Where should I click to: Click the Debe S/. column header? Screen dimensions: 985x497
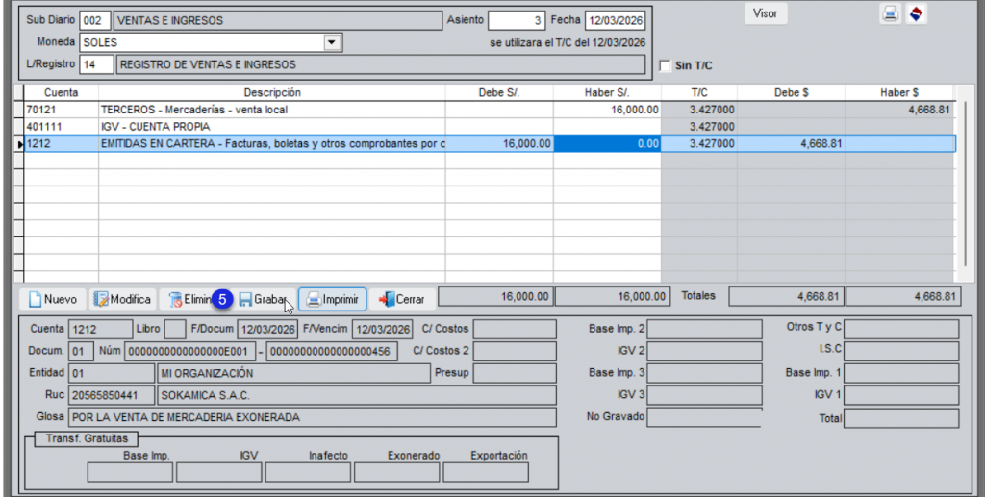pyautogui.click(x=499, y=93)
